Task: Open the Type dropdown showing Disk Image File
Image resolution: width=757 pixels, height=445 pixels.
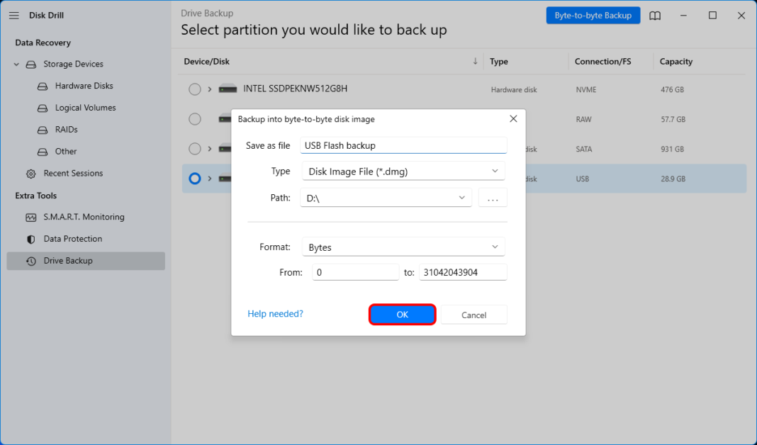Action: tap(403, 171)
